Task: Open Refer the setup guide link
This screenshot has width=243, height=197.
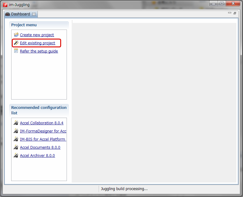Action: pos(39,51)
